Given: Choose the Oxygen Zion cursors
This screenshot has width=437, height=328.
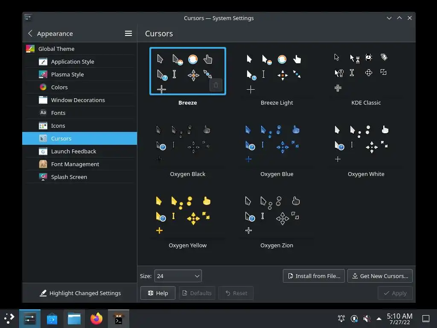Looking at the screenshot, I should pos(277,220).
